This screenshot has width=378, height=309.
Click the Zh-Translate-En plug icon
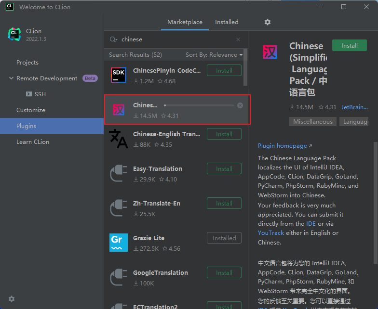point(119,208)
